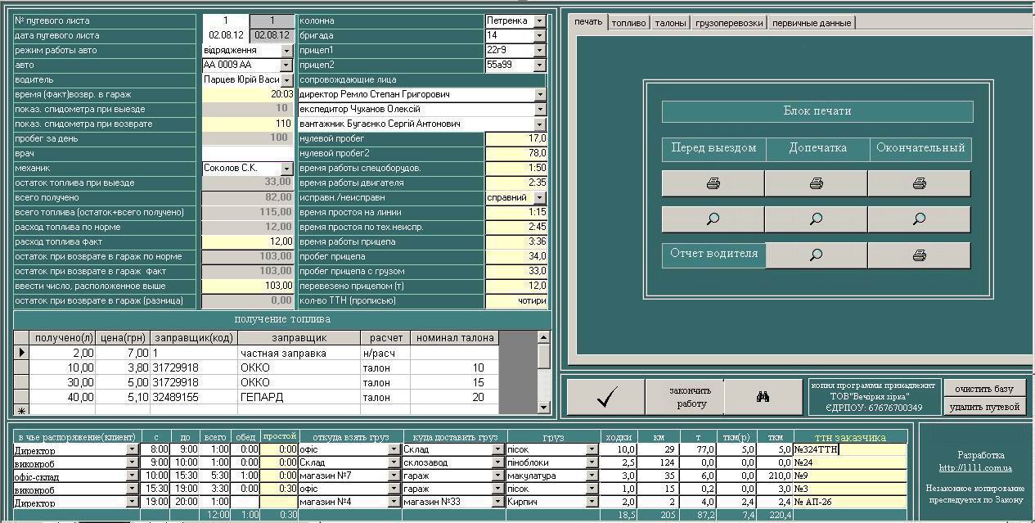
Task: Click the 'расход топлива факт' field
Action: click(247, 242)
